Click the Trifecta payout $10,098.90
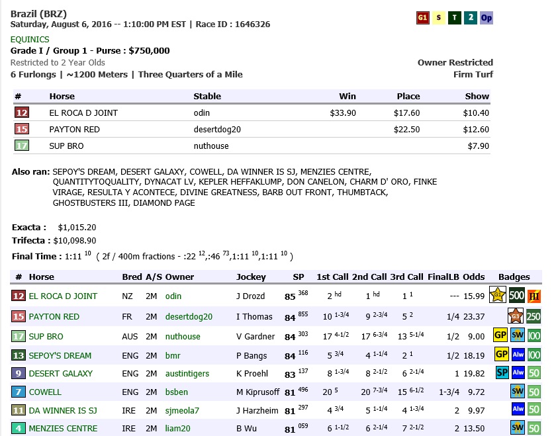This screenshot has height=436, width=558. (x=75, y=241)
